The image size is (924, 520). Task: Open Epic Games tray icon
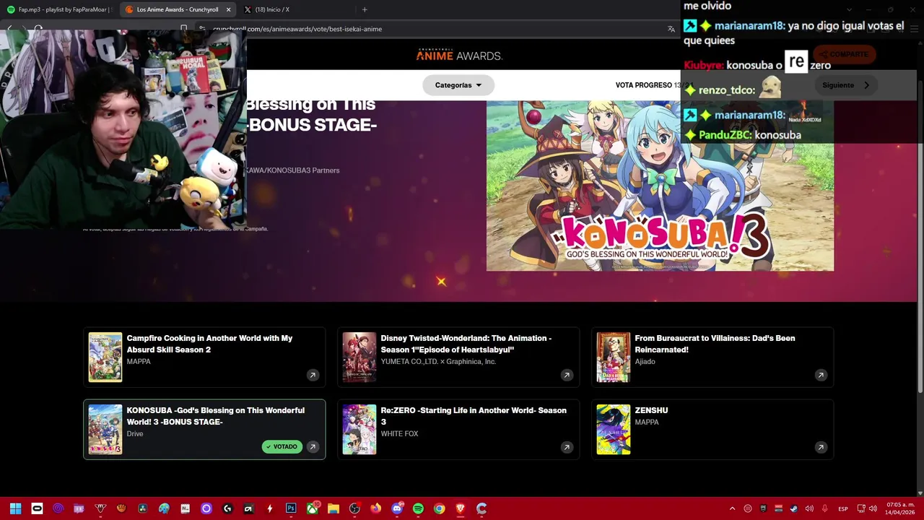[x=763, y=508]
